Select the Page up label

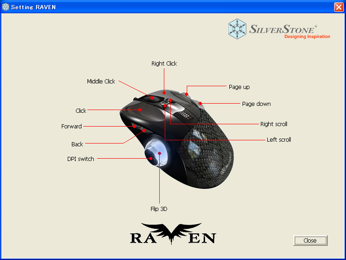[239, 87]
